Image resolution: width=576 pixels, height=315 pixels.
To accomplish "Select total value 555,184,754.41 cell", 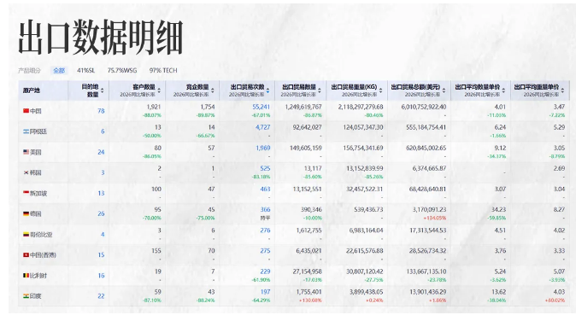I will [x=426, y=127].
